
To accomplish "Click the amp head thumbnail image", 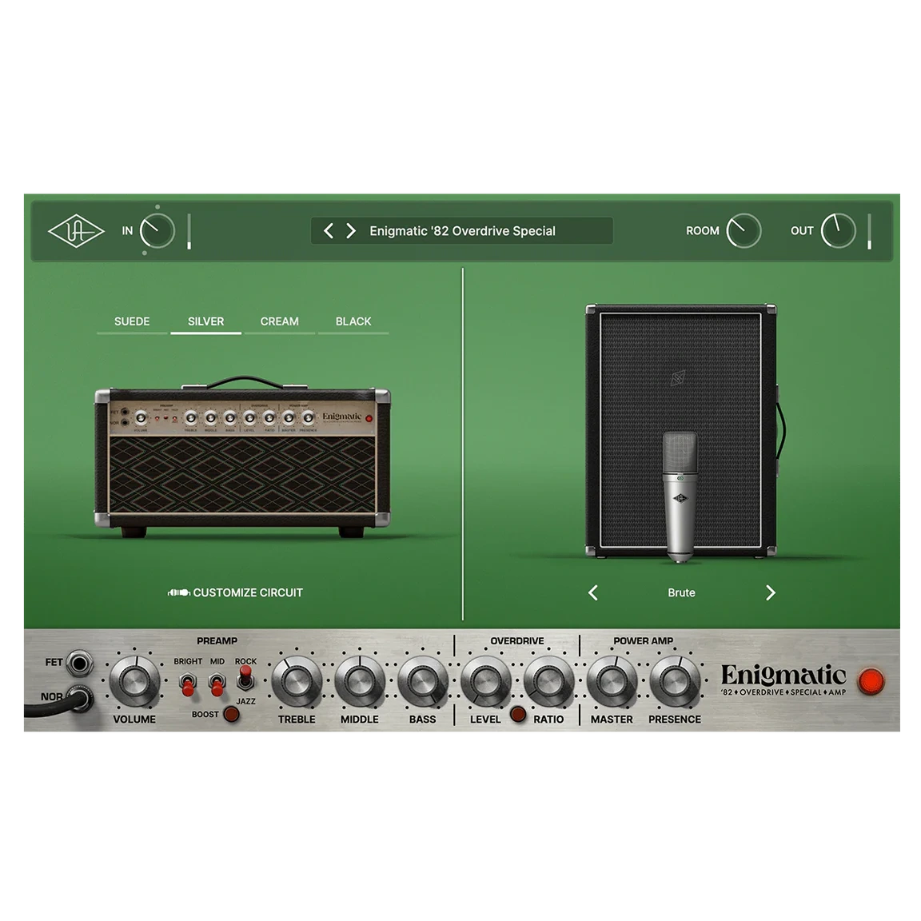I will [242, 457].
